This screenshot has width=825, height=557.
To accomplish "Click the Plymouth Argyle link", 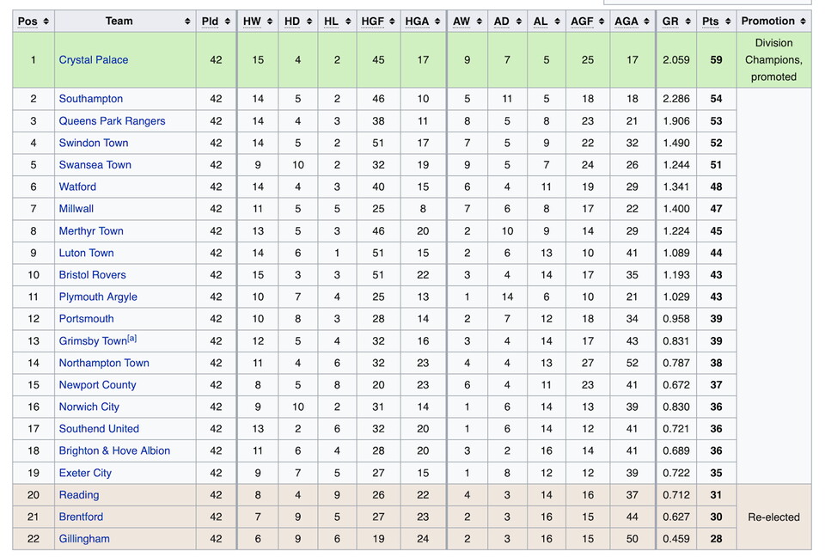I will click(98, 297).
